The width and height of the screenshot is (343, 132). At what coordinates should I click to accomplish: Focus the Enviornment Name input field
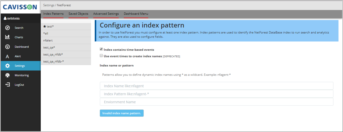(216, 102)
